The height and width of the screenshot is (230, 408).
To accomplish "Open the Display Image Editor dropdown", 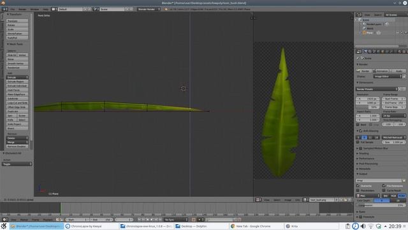I will 388,77.
